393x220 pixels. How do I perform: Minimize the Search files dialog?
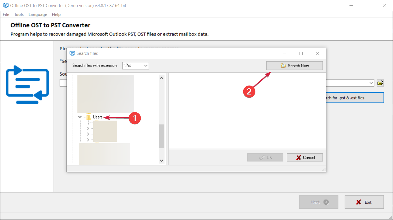click(x=285, y=53)
